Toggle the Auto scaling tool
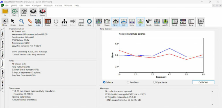Screen dimensions: 222x108 [x=38, y=22]
